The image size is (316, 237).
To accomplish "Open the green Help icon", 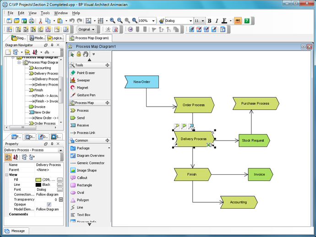I will [247, 21].
